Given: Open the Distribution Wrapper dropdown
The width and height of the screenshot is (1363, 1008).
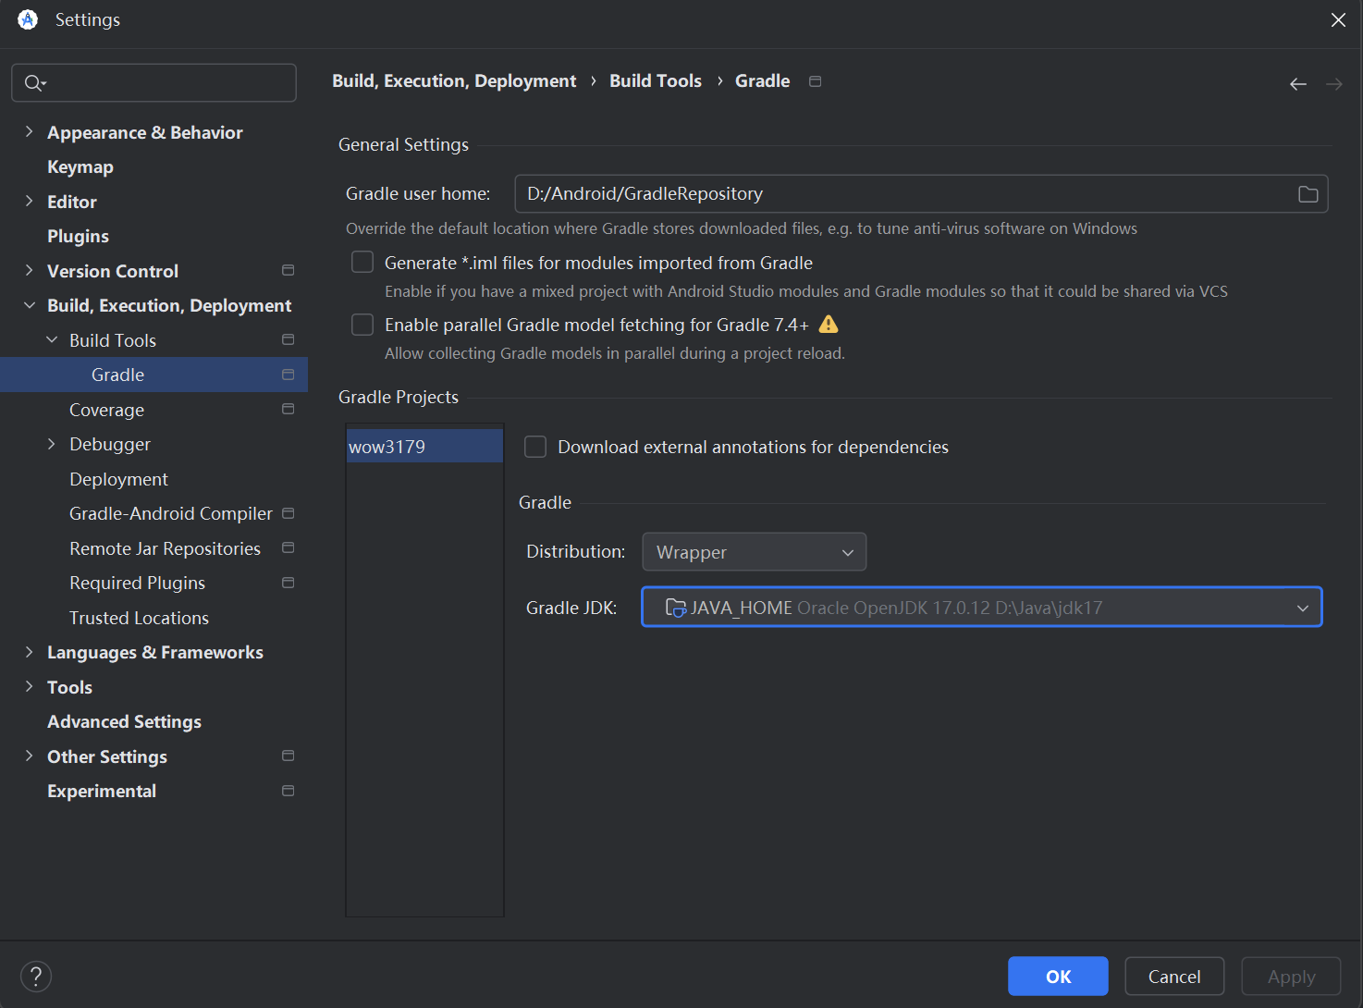Looking at the screenshot, I should 754,552.
